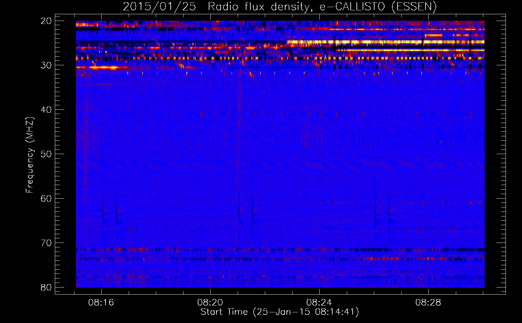Click the 60 frequency tick label
Image resolution: width=522 pixels, height=323 pixels.
(46, 198)
